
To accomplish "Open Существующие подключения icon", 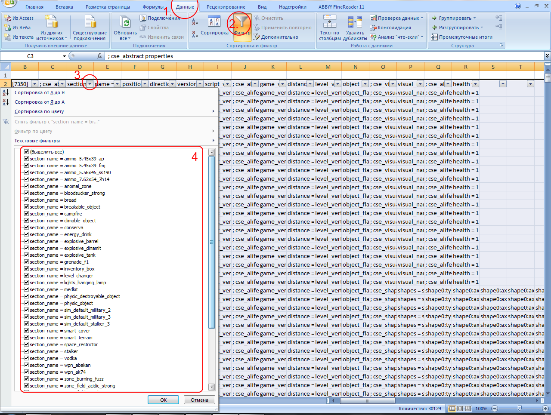I will click(x=90, y=22).
